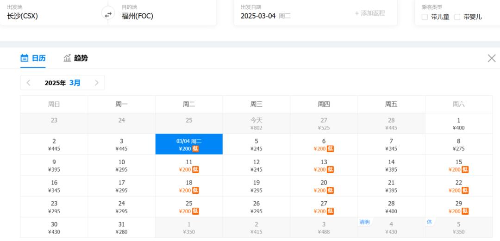This screenshot has width=500, height=241.
Task: Select March 9 priced ¥395
Action: click(54, 165)
